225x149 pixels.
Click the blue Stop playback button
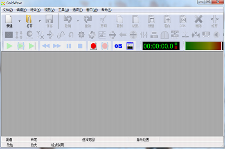80,46
